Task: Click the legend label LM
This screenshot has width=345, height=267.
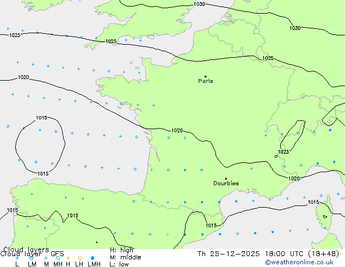Action: point(32,264)
